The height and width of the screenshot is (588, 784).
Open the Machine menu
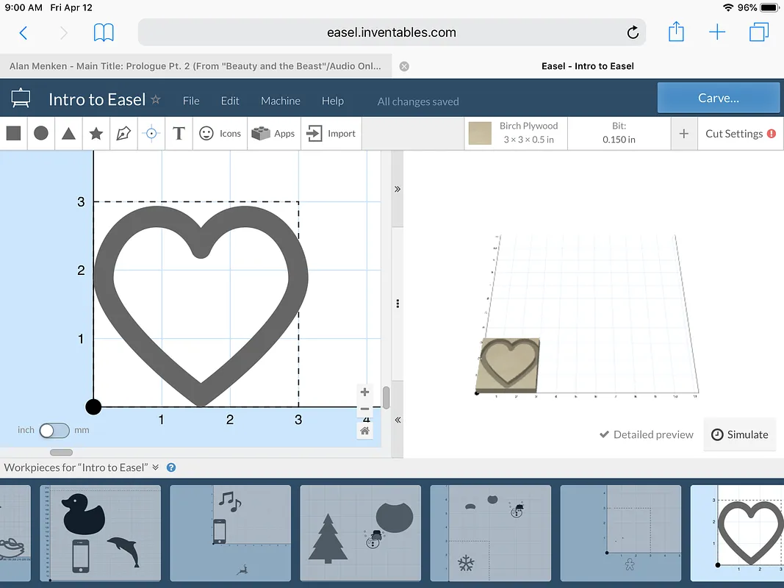pos(281,101)
